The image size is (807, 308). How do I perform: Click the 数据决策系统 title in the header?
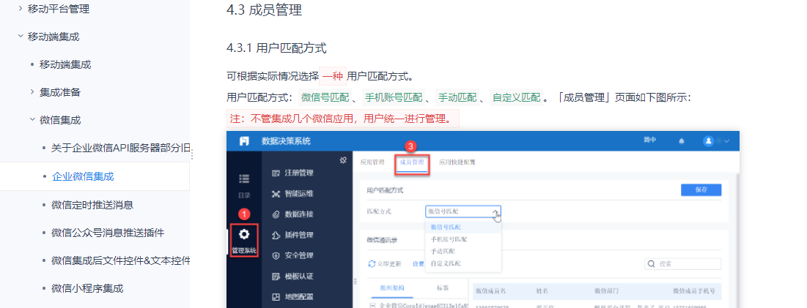click(286, 141)
